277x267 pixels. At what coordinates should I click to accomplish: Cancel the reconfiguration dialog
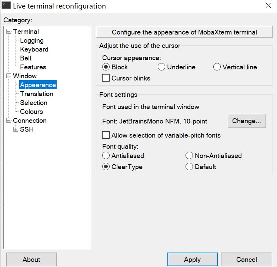(x=246, y=259)
